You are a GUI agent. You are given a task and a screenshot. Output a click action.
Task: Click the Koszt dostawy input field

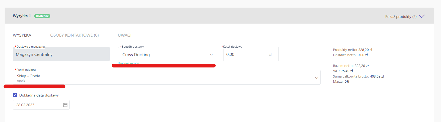pos(251,54)
